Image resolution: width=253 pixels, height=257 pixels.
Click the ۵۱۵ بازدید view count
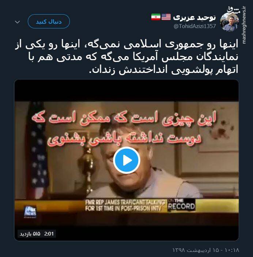click(x=30, y=234)
